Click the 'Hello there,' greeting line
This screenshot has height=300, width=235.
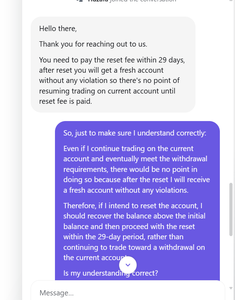pyautogui.click(x=58, y=29)
